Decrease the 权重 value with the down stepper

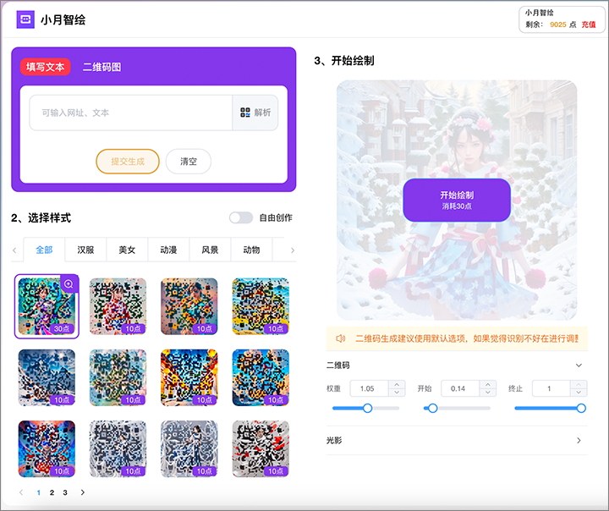tap(397, 393)
